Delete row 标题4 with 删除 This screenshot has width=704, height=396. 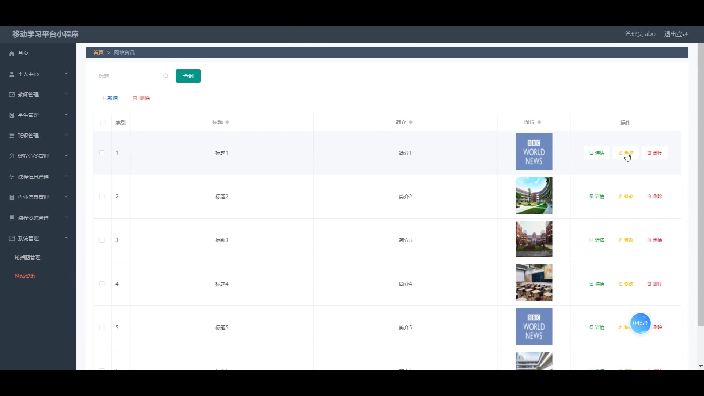654,284
